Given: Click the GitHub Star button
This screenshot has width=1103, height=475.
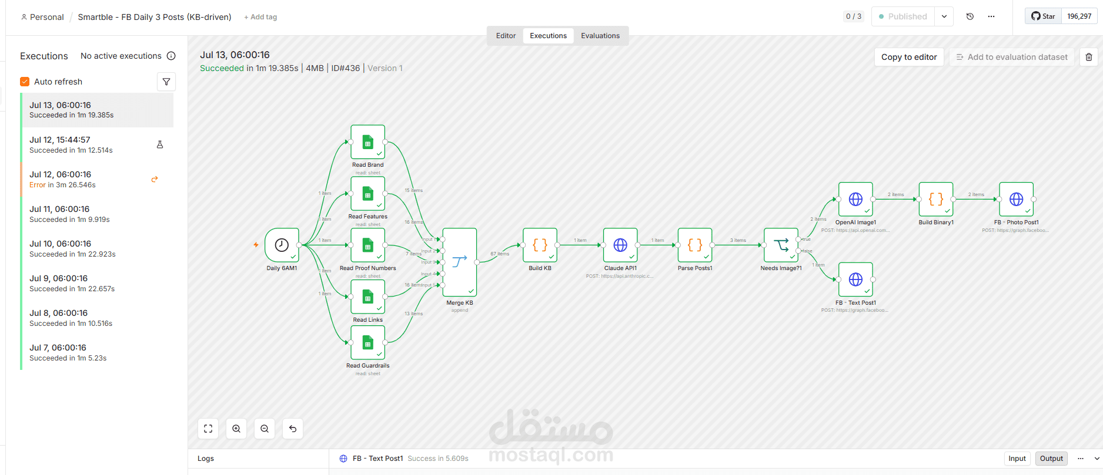Looking at the screenshot, I should pos(1043,16).
